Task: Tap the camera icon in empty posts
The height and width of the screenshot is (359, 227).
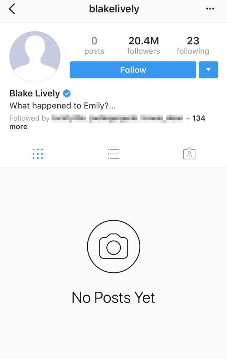Action: point(113,246)
